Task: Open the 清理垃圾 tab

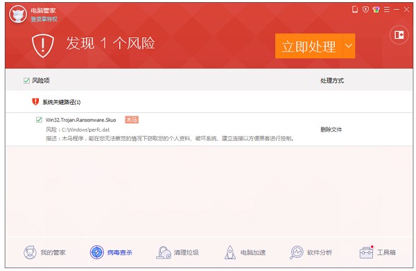Action: tap(177, 252)
